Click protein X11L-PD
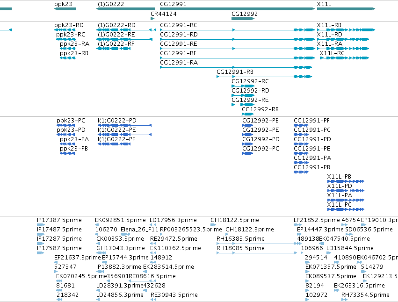This screenshot has width=398, height=302. pos(346,191)
